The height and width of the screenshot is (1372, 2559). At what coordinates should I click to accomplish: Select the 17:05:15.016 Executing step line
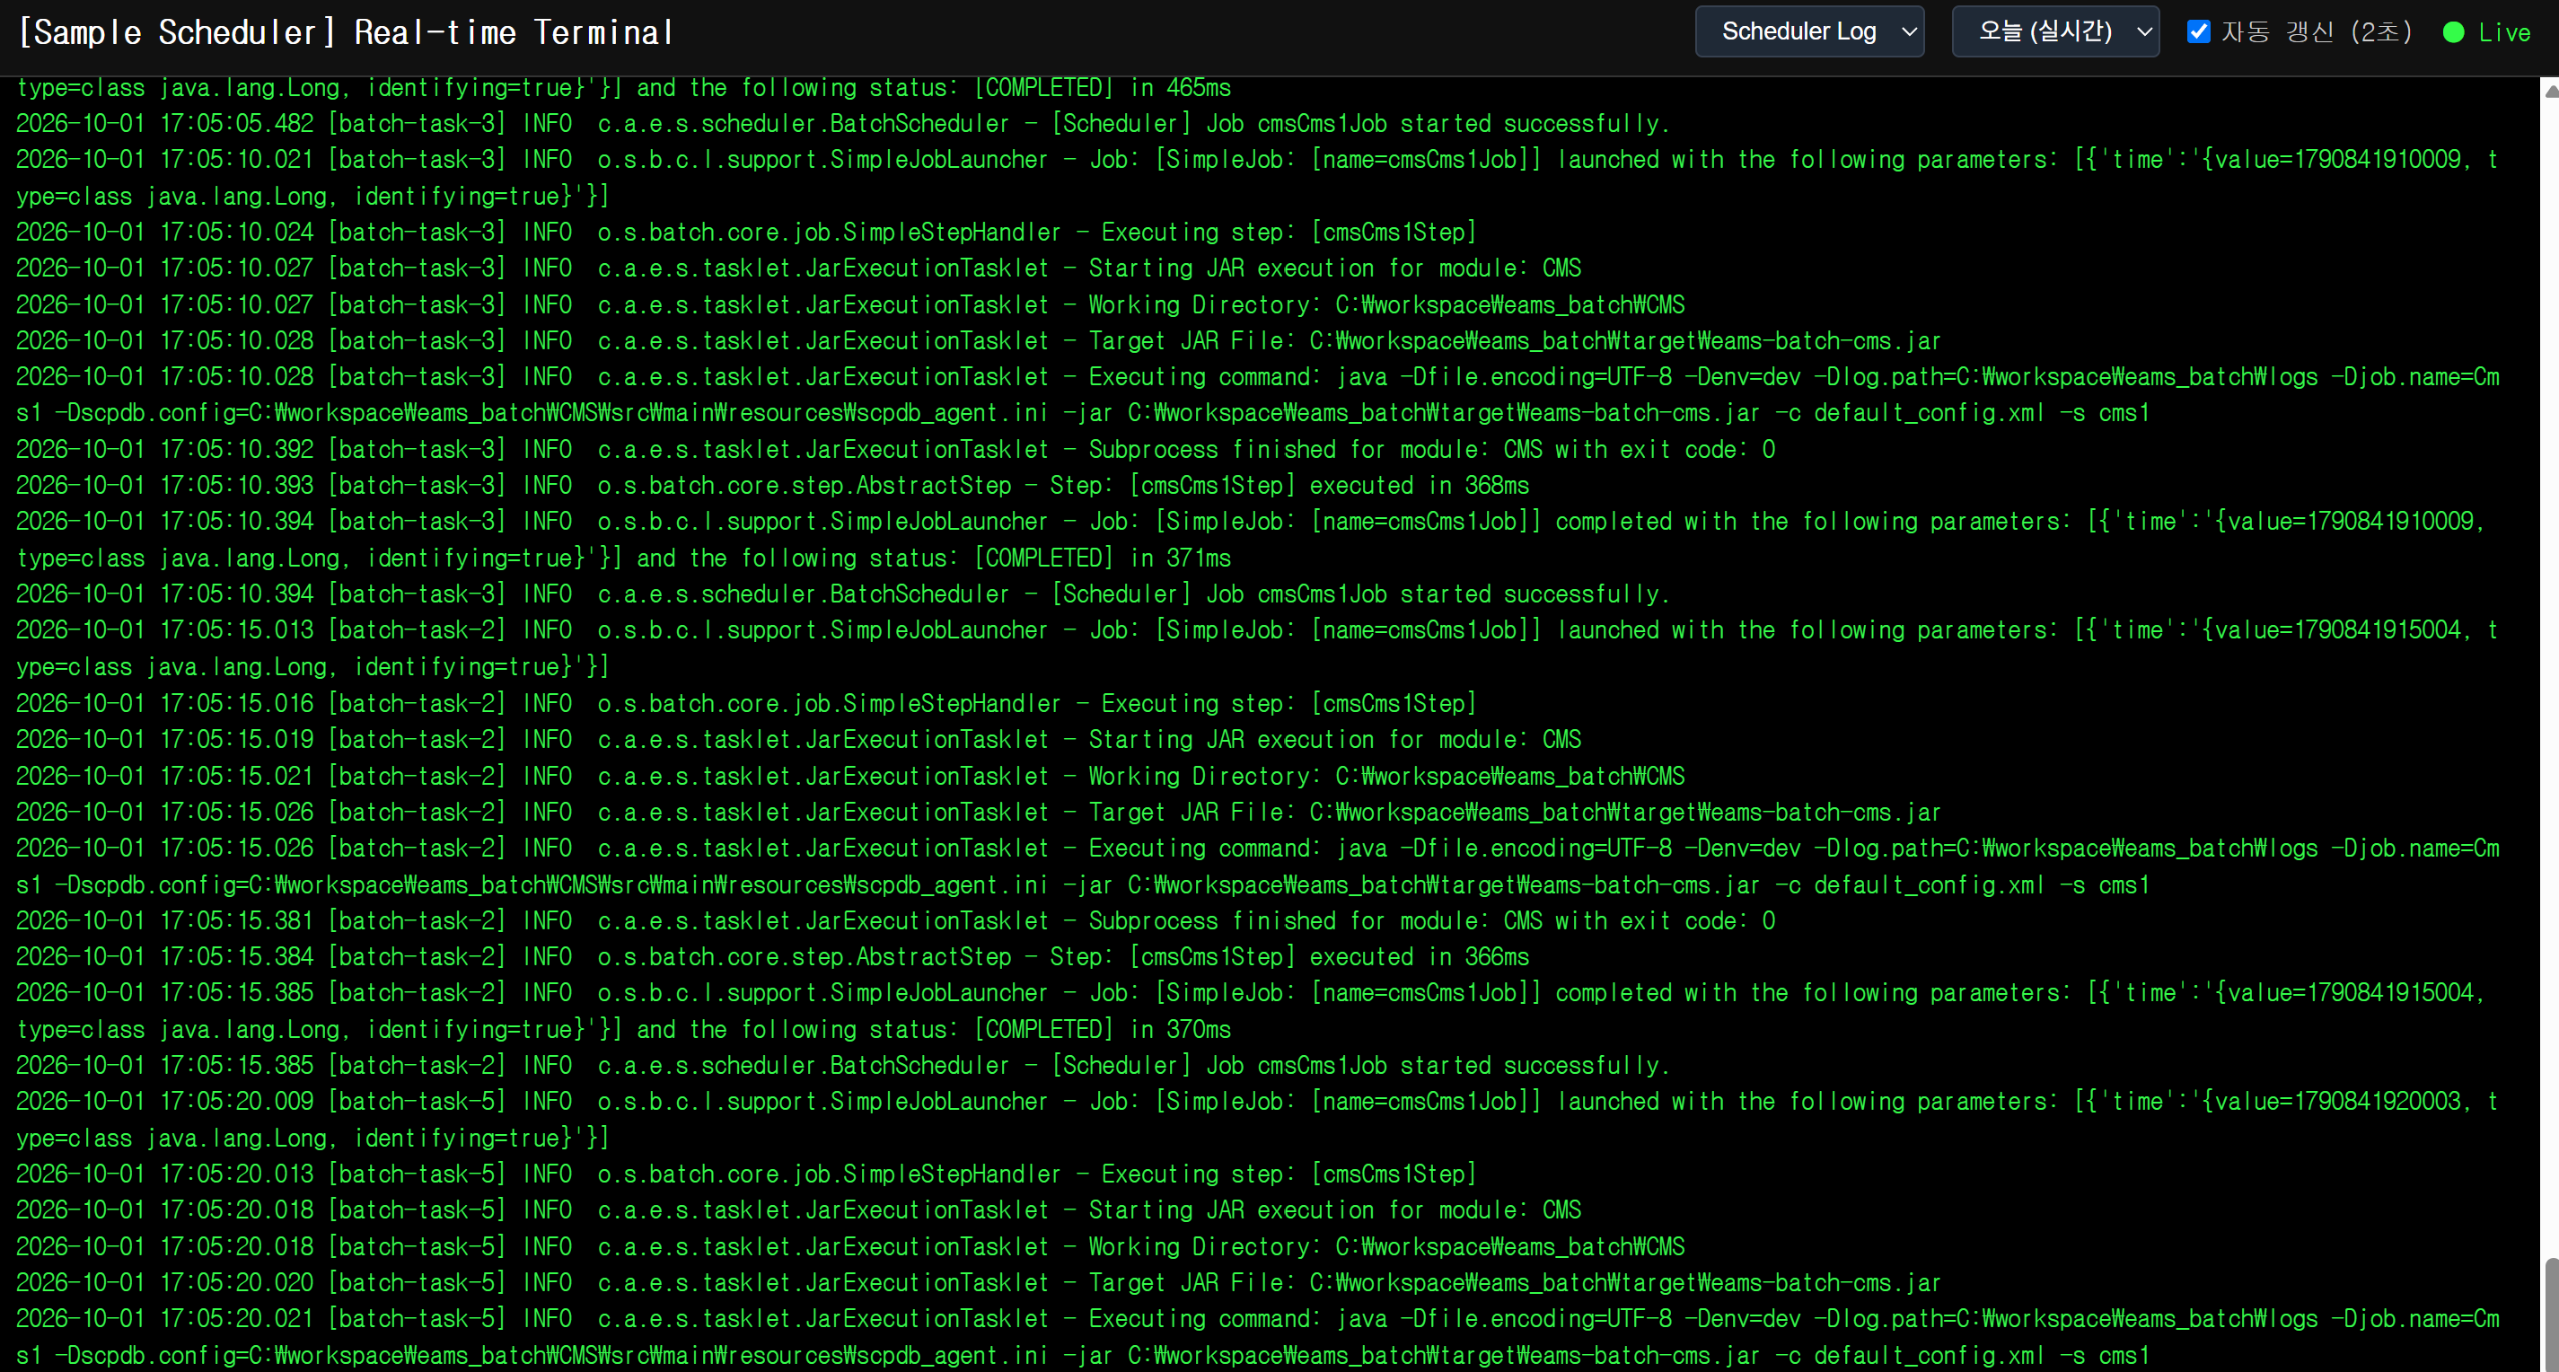[x=746, y=703]
